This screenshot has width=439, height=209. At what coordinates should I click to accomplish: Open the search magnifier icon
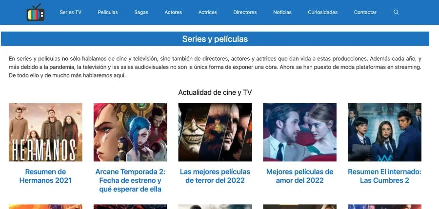(396, 12)
